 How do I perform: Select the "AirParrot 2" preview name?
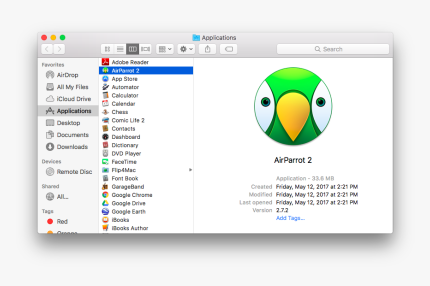[x=293, y=160]
